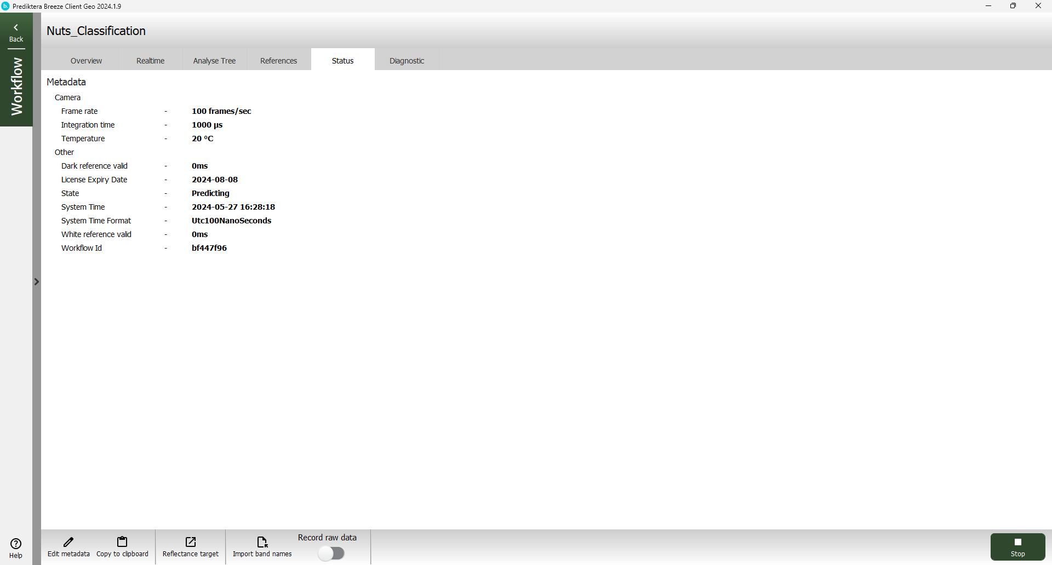Image resolution: width=1052 pixels, height=565 pixels.
Task: Maximize the application window
Action: tap(1013, 6)
